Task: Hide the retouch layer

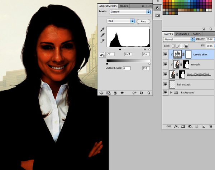Action: coord(165,65)
